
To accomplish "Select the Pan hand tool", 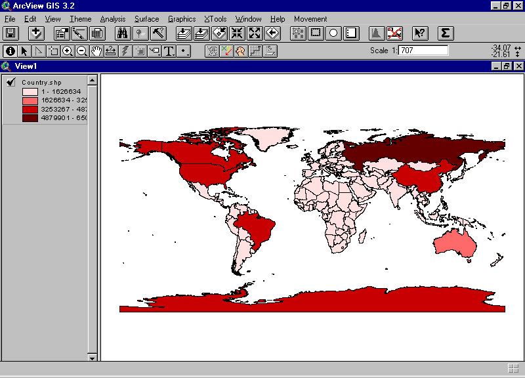I will coord(96,51).
